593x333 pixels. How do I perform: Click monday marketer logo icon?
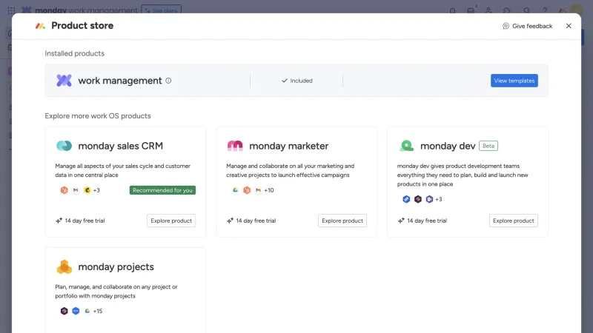(x=235, y=146)
